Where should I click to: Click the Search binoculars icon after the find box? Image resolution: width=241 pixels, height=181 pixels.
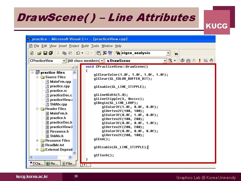coord(175,53)
